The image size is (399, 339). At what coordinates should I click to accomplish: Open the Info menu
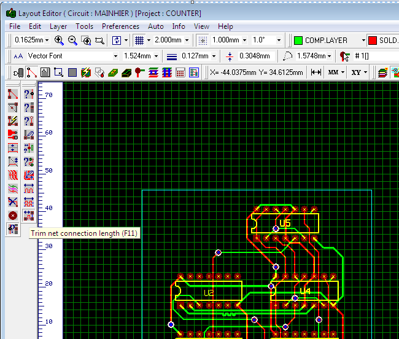179,26
